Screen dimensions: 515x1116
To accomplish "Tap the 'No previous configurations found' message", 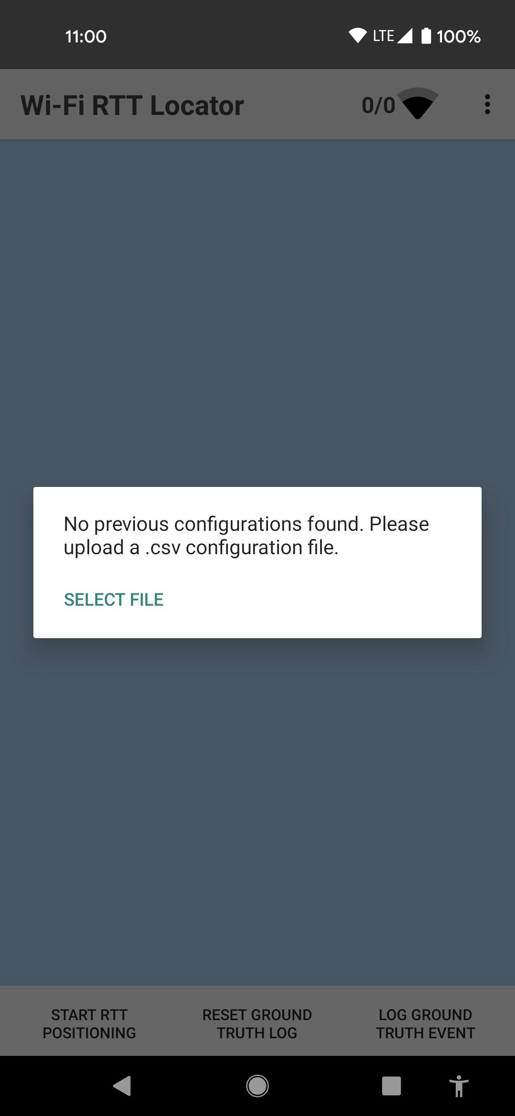I will pos(247,536).
